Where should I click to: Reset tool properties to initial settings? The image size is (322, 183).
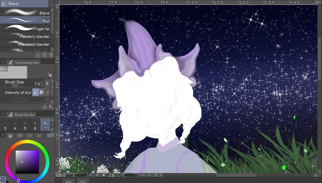44,107
